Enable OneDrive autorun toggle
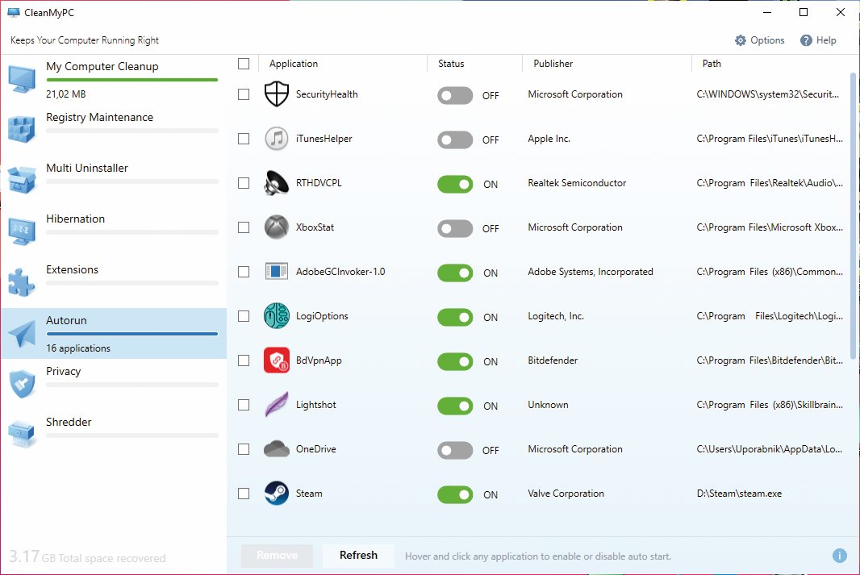Image resolution: width=860 pixels, height=575 pixels. 455,451
